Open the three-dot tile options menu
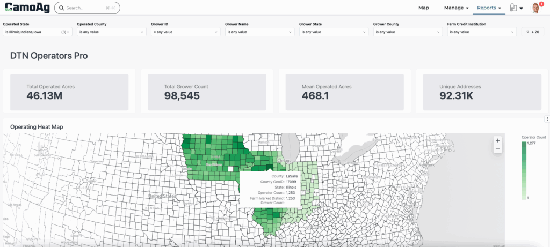 tap(547, 119)
